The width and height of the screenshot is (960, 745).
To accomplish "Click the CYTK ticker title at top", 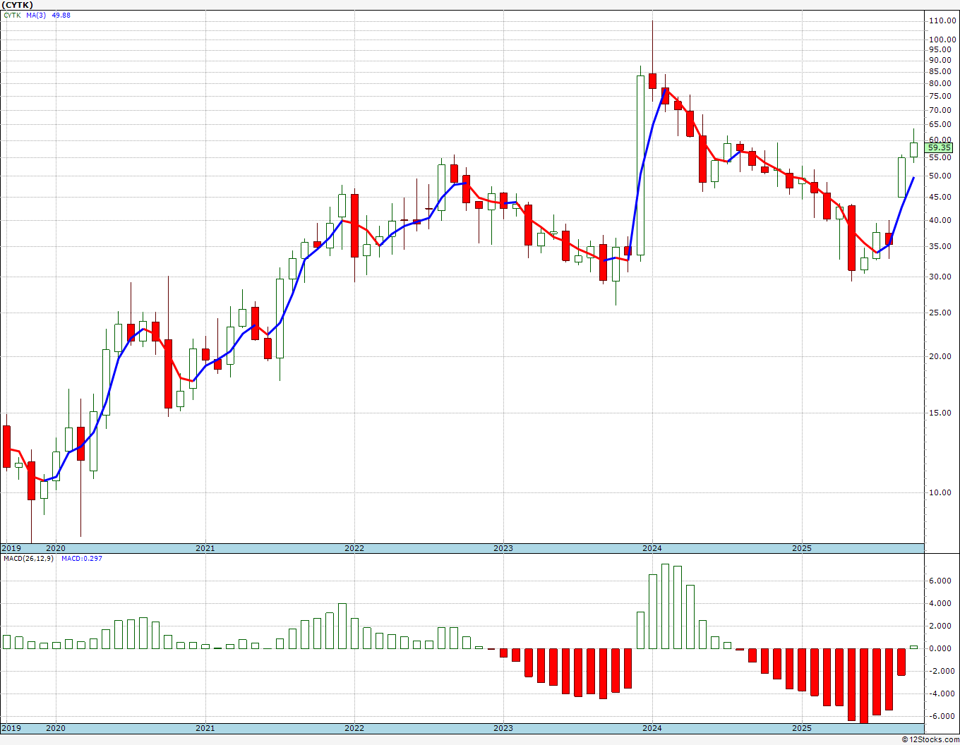I will pyautogui.click(x=17, y=5).
